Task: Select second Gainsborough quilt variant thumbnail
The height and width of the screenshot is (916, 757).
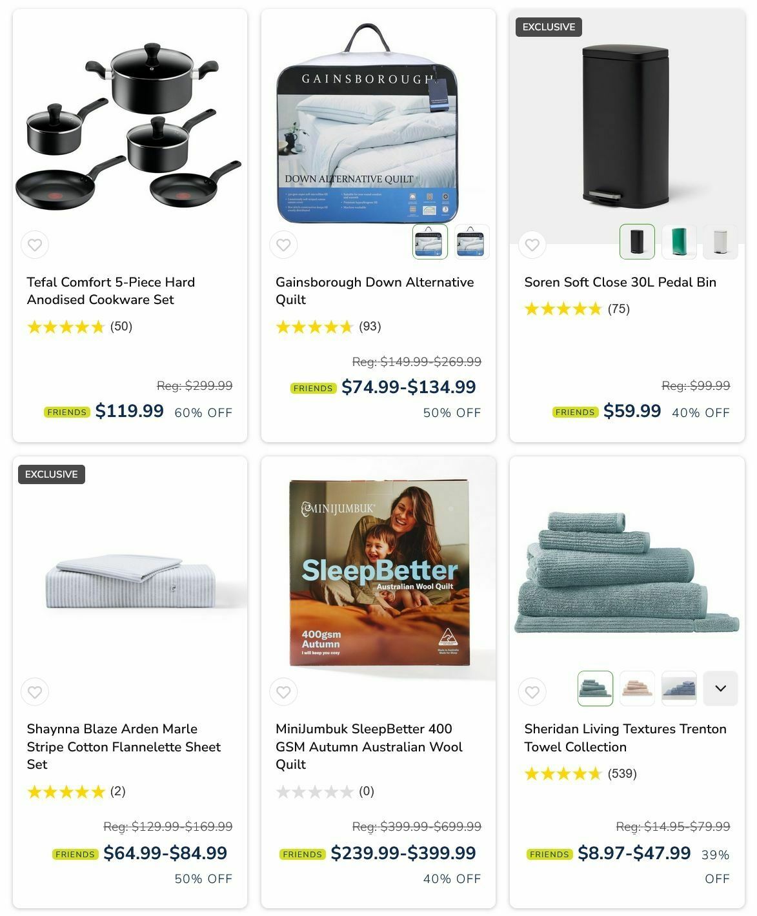Action: (472, 241)
